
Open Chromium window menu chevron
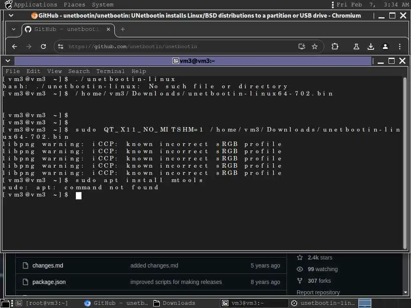[11, 16]
